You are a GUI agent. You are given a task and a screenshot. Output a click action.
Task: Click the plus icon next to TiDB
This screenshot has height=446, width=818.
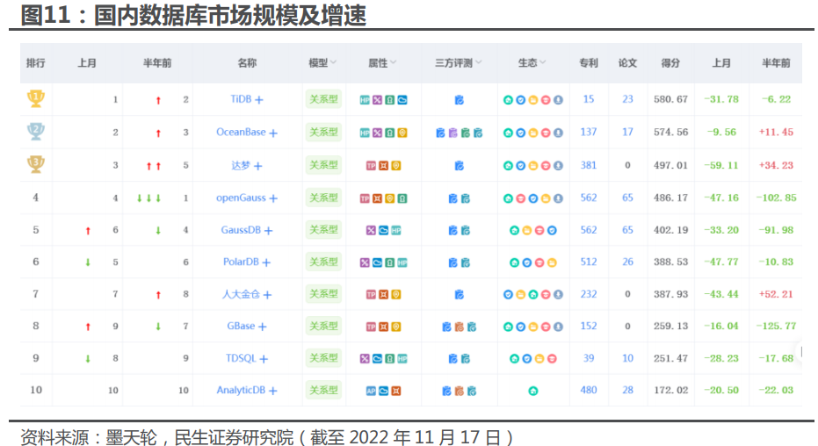pyautogui.click(x=258, y=99)
